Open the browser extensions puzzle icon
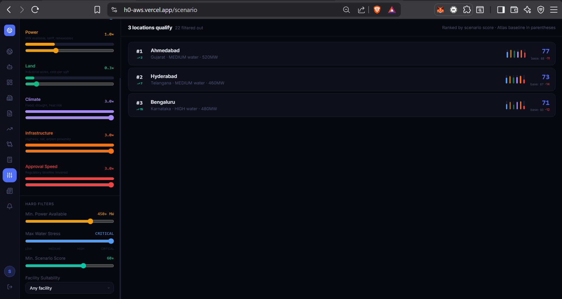Screen dimensions: 562x299 [x=467, y=10]
